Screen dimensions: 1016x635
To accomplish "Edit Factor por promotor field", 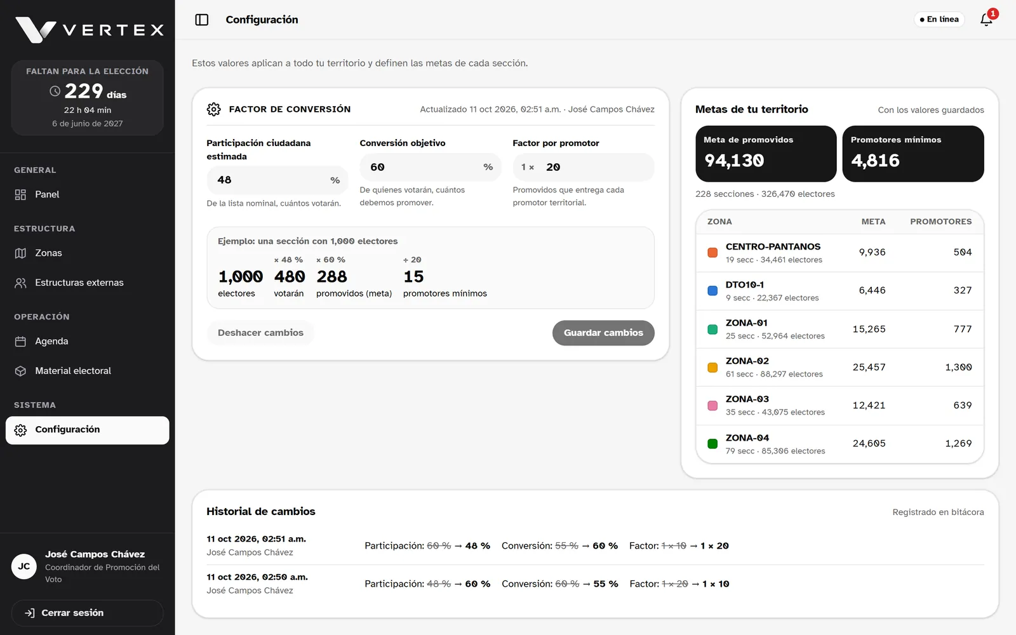I will click(x=584, y=167).
